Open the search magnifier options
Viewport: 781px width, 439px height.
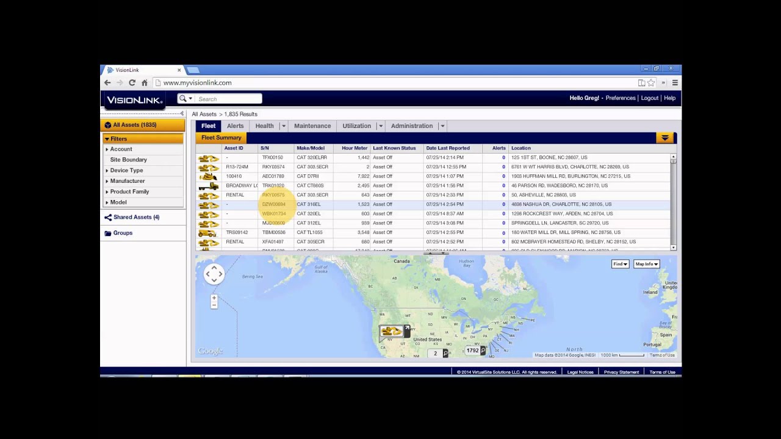(185, 99)
